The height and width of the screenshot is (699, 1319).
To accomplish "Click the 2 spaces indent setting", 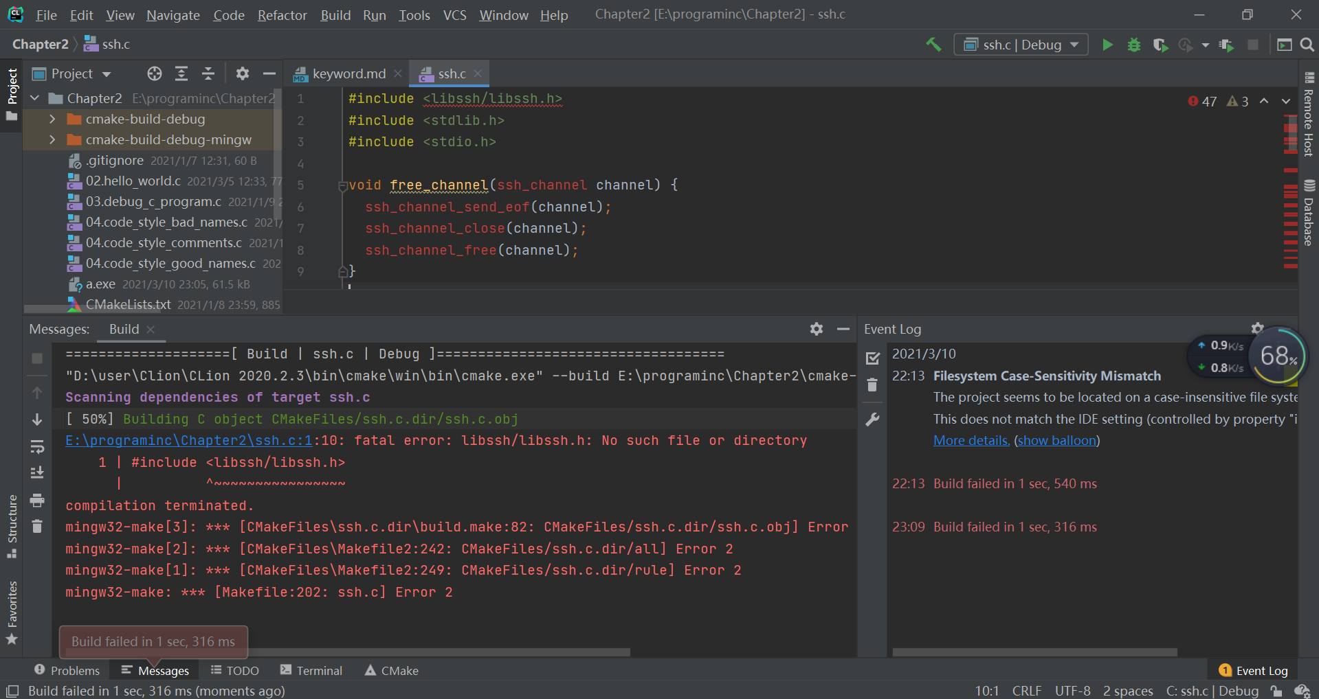I will click(1128, 691).
